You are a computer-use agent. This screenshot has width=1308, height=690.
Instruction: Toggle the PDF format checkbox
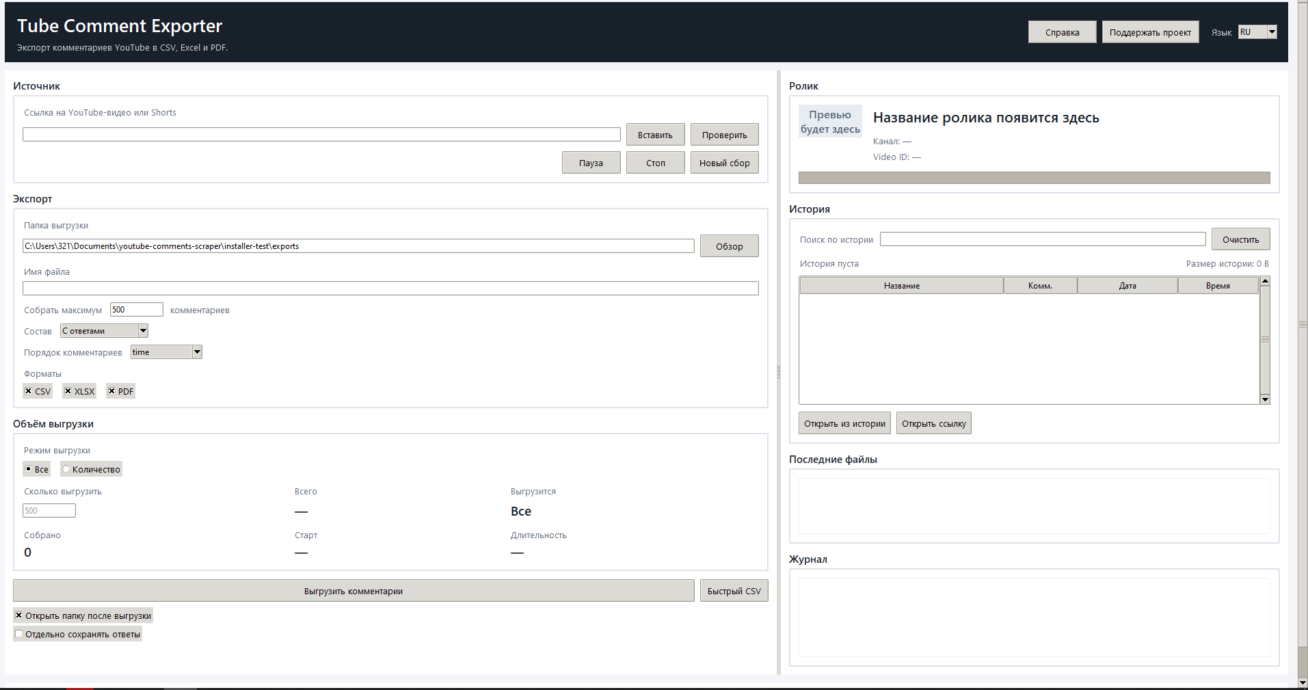pyautogui.click(x=112, y=391)
